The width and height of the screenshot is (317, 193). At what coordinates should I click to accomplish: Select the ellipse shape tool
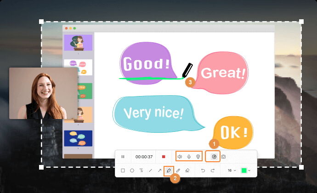pos(132,170)
